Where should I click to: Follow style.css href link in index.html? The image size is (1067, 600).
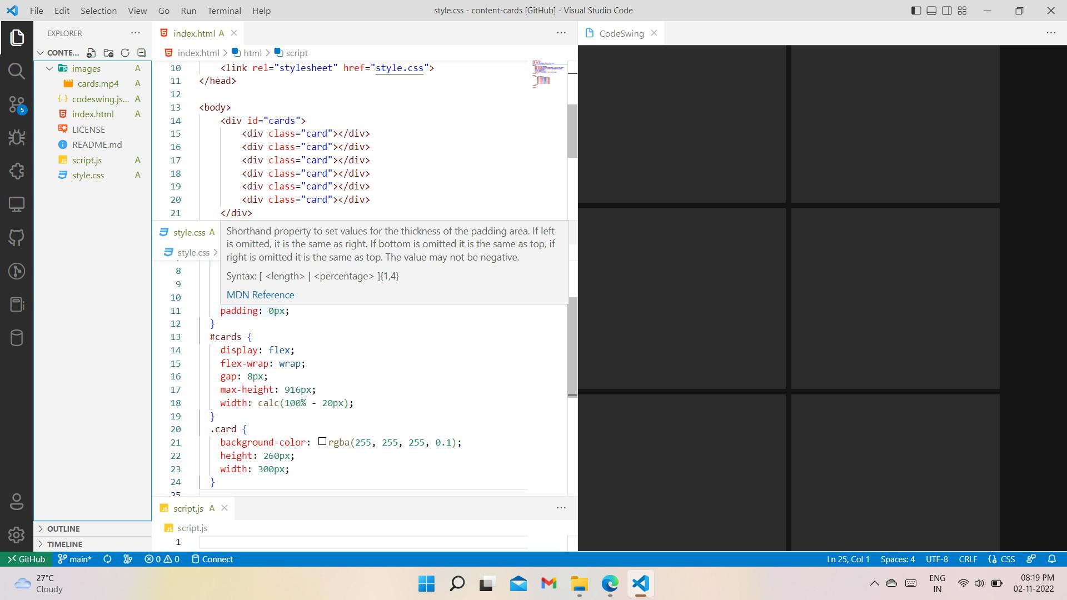pyautogui.click(x=399, y=68)
